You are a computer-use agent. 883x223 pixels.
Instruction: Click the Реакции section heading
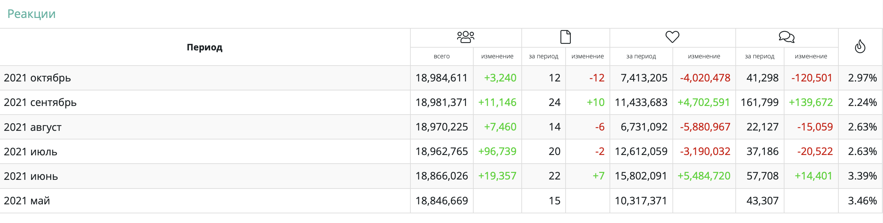coord(31,14)
